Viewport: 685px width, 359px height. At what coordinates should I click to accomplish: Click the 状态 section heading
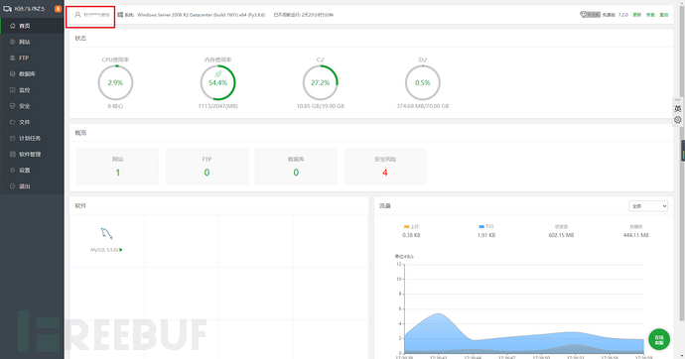pyautogui.click(x=80, y=39)
